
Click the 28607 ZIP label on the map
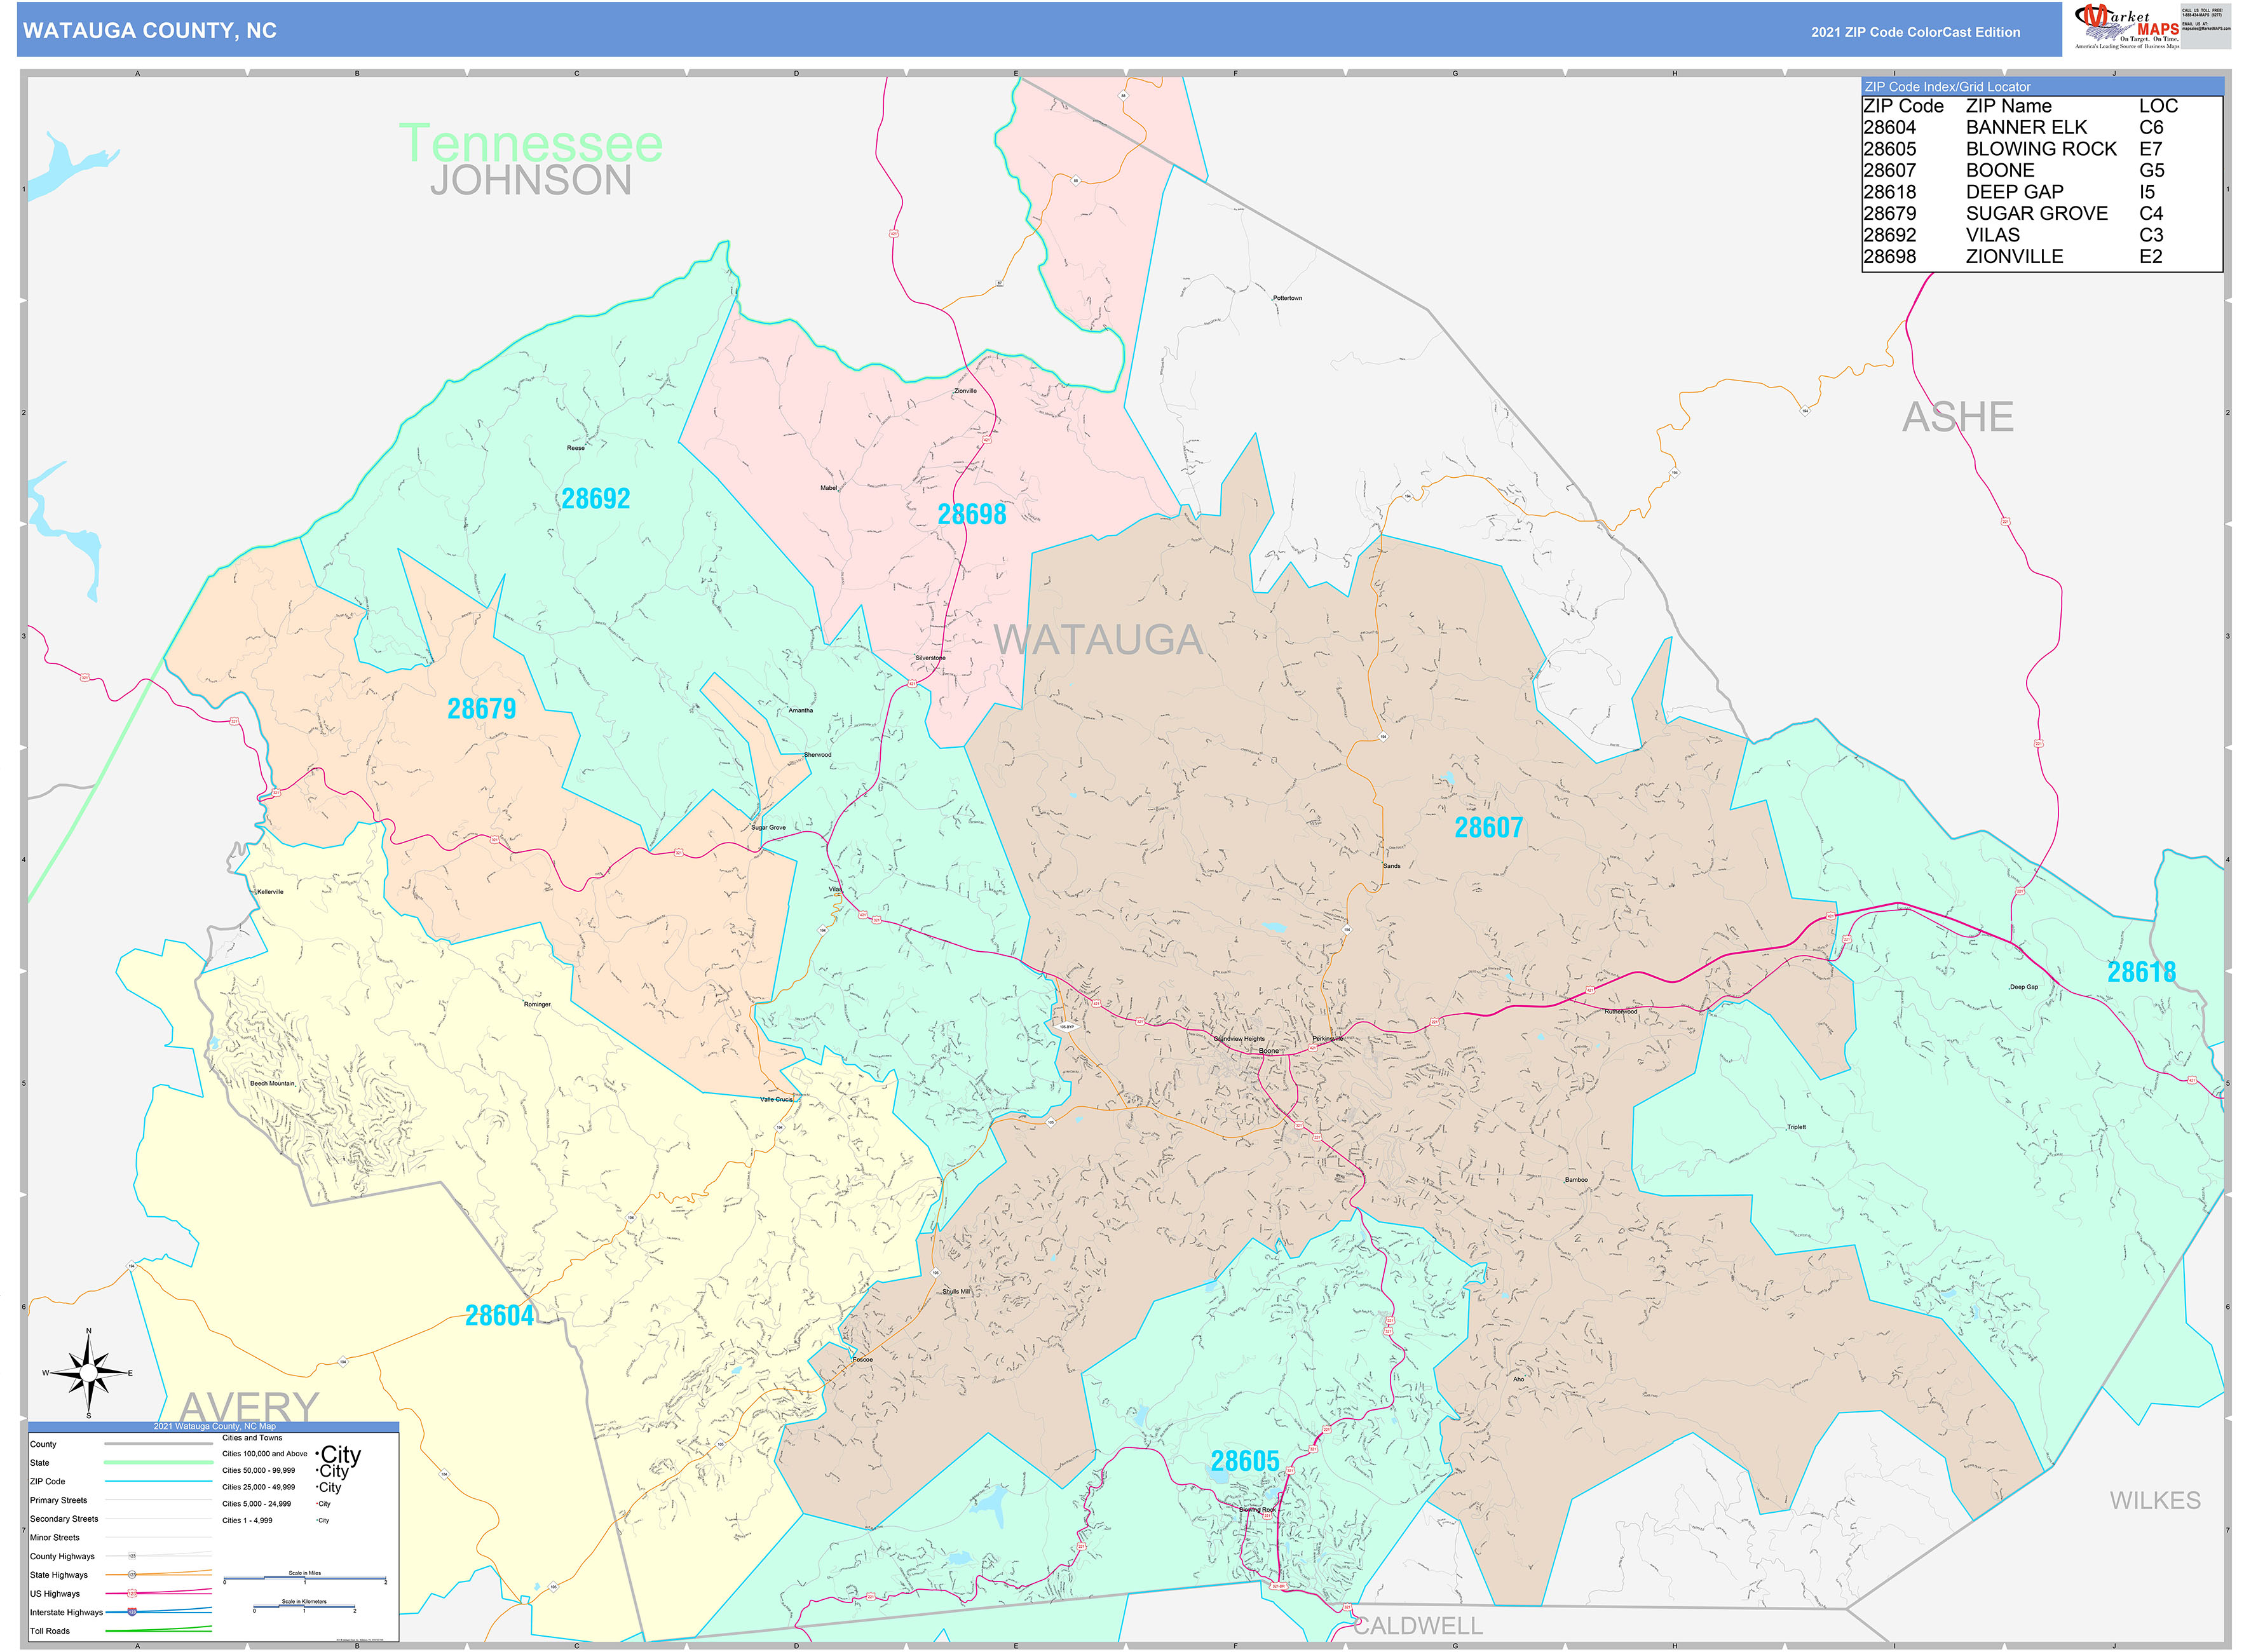[1488, 827]
